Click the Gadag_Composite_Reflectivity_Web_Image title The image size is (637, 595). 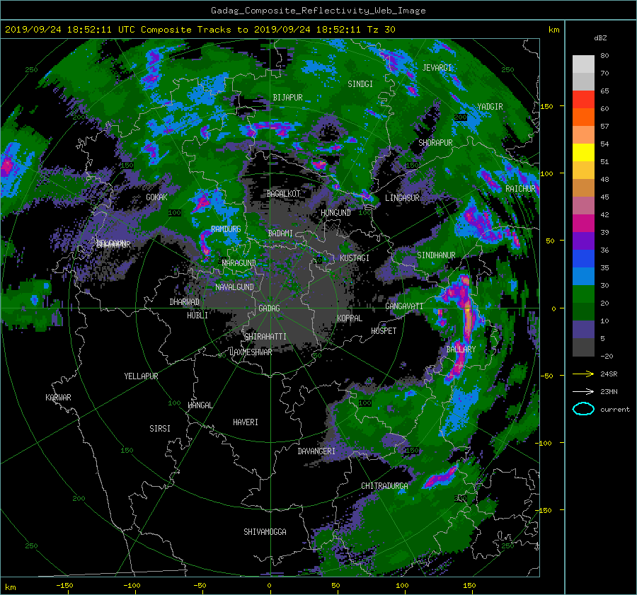click(x=318, y=11)
